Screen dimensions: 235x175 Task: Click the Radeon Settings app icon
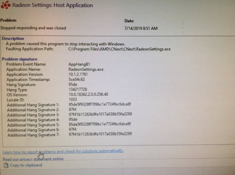pos(6,5)
